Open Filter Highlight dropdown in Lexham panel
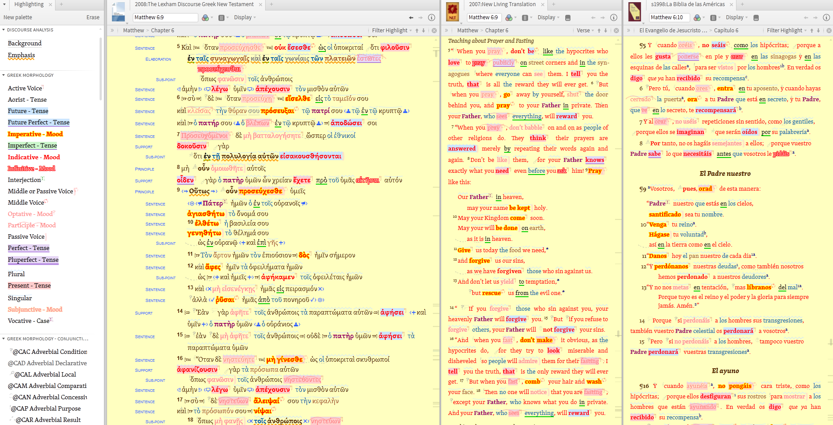This screenshot has width=833, height=425. [392, 31]
